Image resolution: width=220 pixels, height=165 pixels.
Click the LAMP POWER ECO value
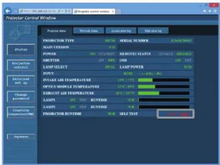click(188, 67)
